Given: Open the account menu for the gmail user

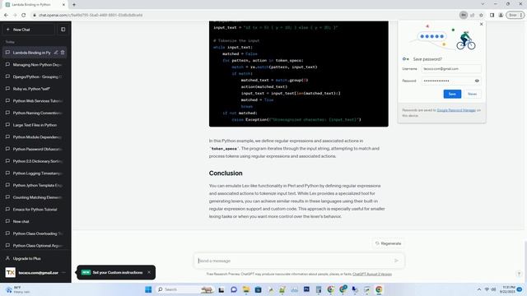Looking at the screenshot, I should pyautogui.click(x=35, y=272).
